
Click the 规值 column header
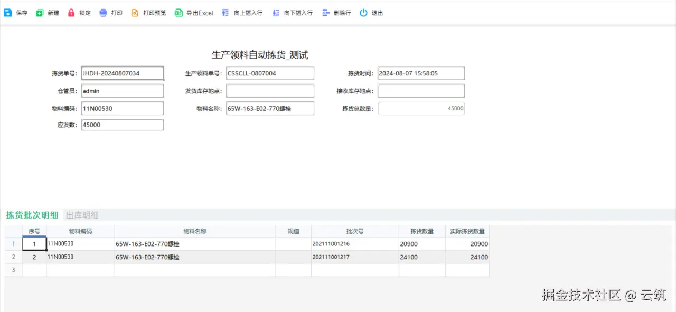coord(293,231)
